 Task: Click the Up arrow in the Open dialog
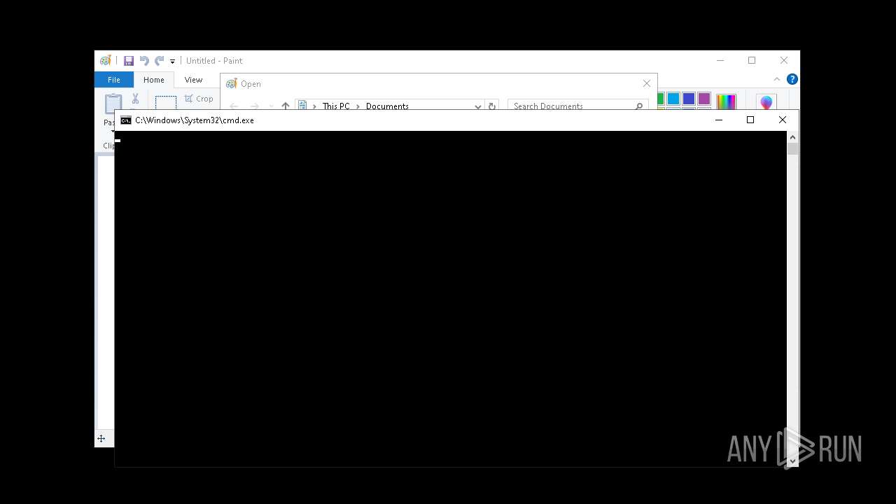click(285, 106)
